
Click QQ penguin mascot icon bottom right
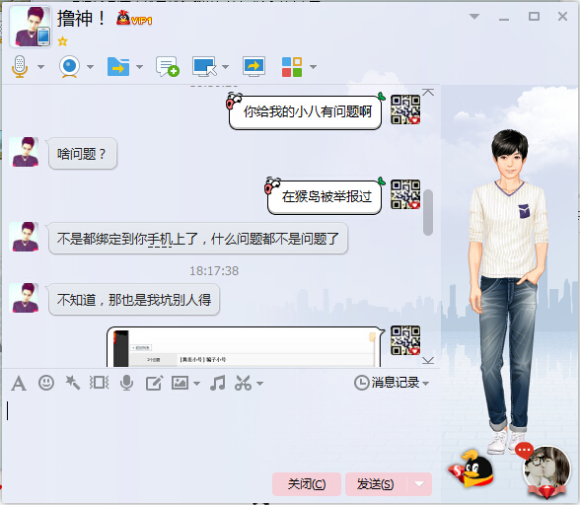pos(471,469)
